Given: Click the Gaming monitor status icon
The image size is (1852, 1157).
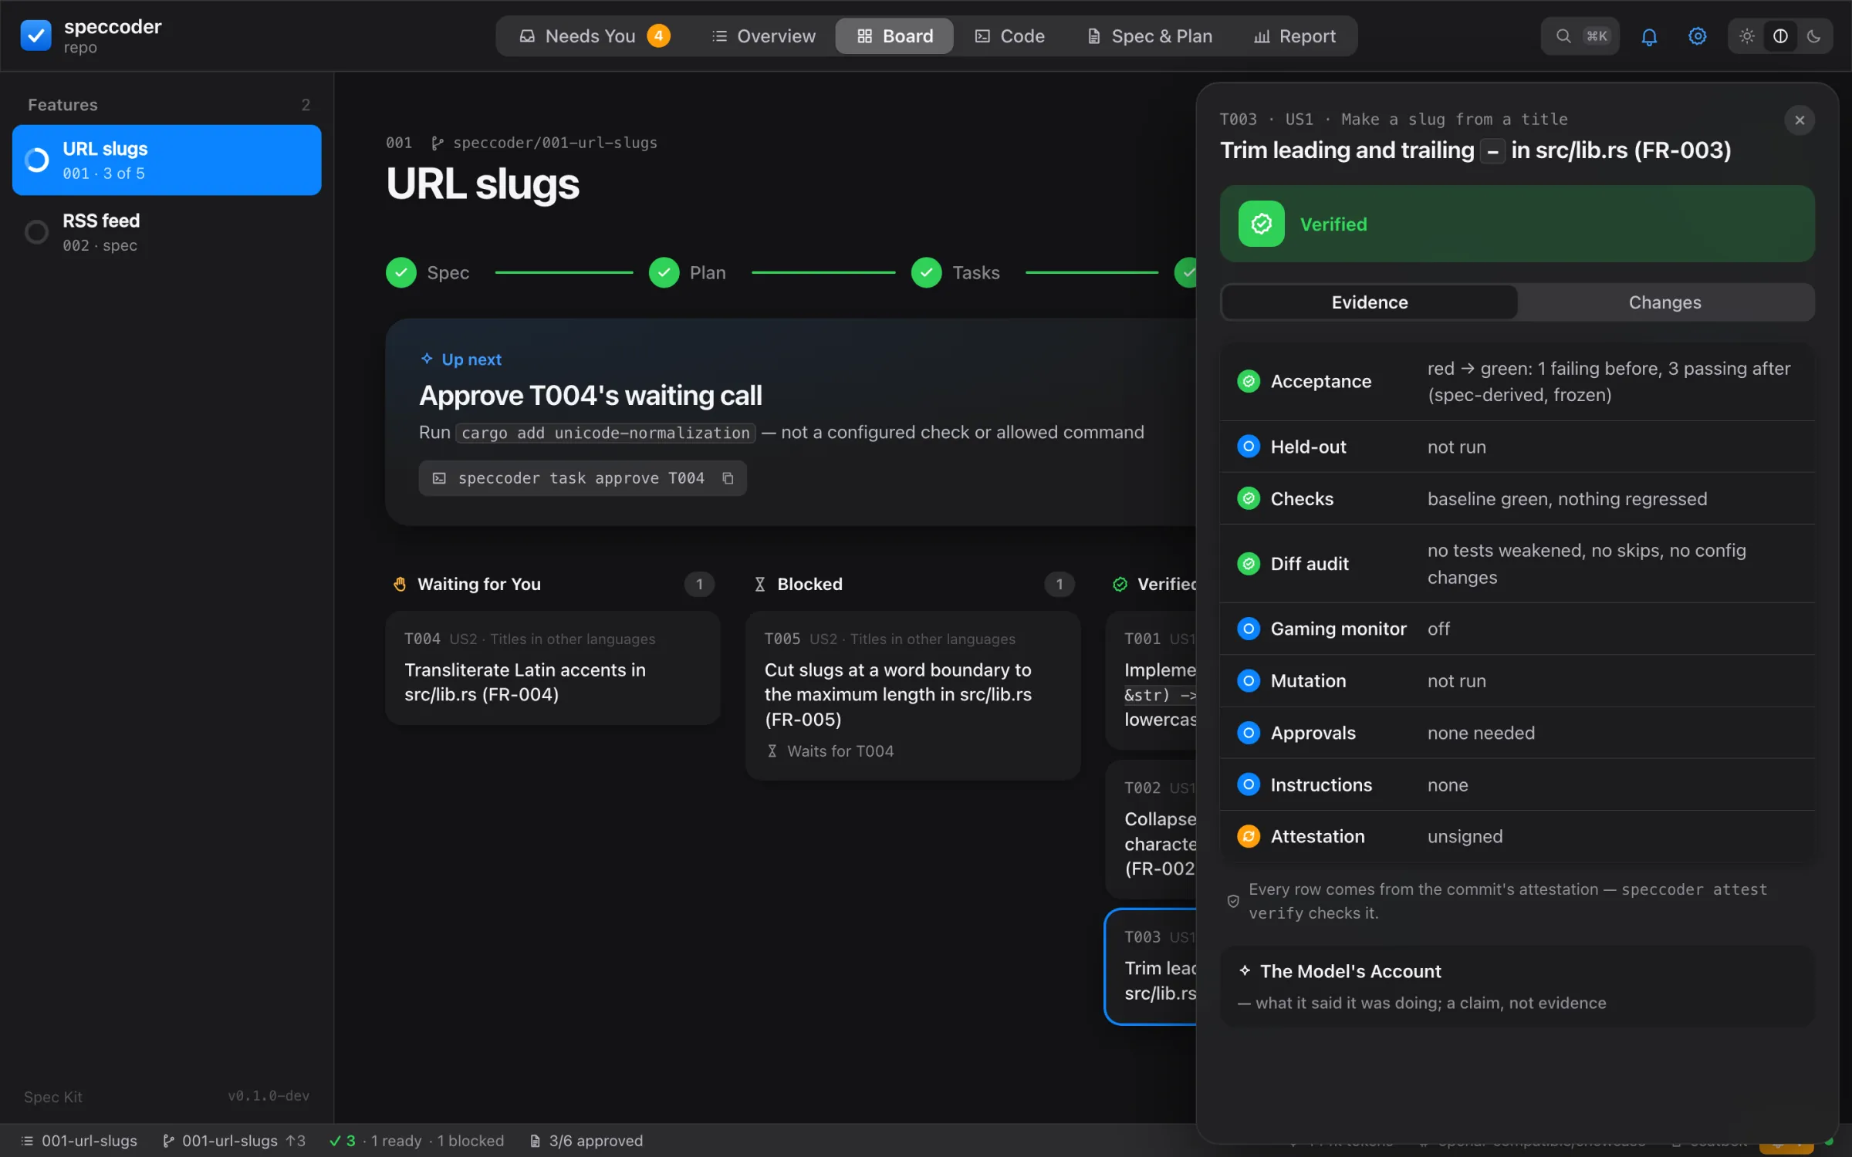Looking at the screenshot, I should pos(1248,629).
